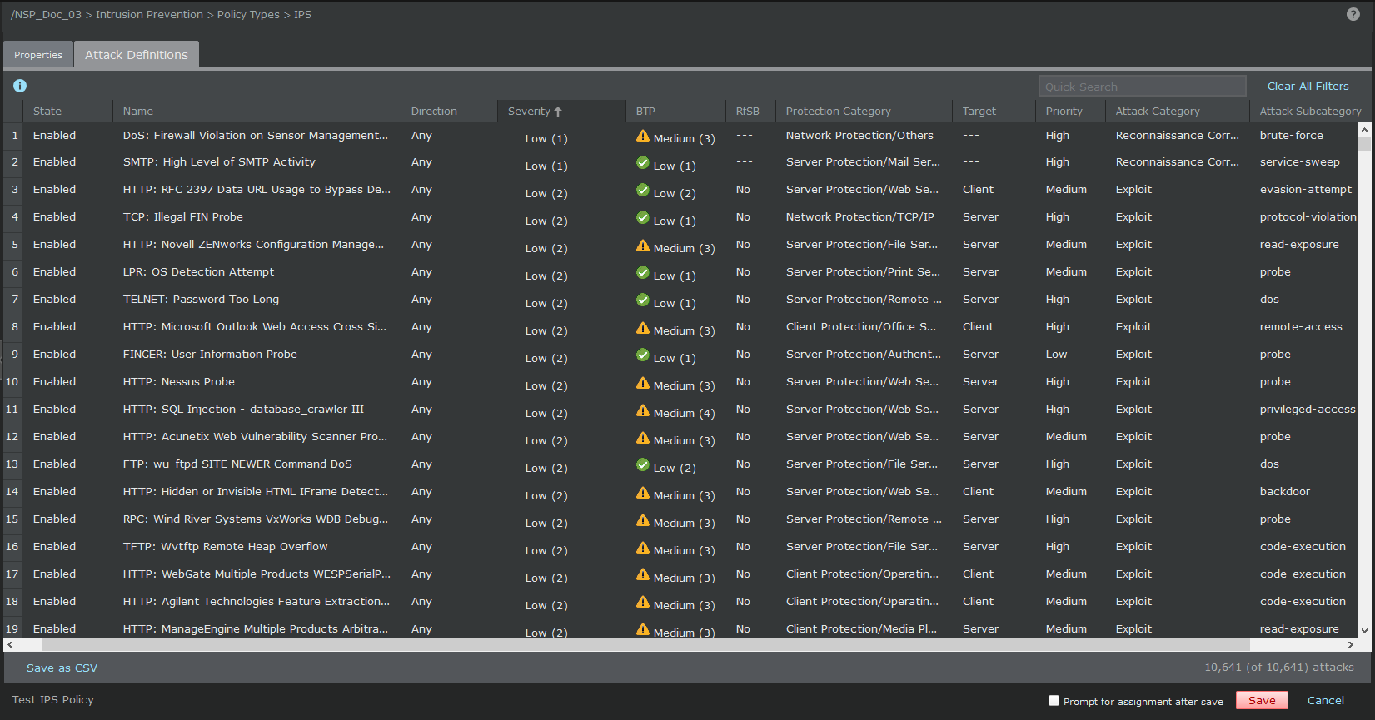
Task: Click the Direction column header
Action: 434,112
